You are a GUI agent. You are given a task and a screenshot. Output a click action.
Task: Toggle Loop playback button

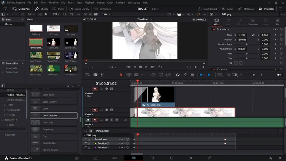coord(159,67)
